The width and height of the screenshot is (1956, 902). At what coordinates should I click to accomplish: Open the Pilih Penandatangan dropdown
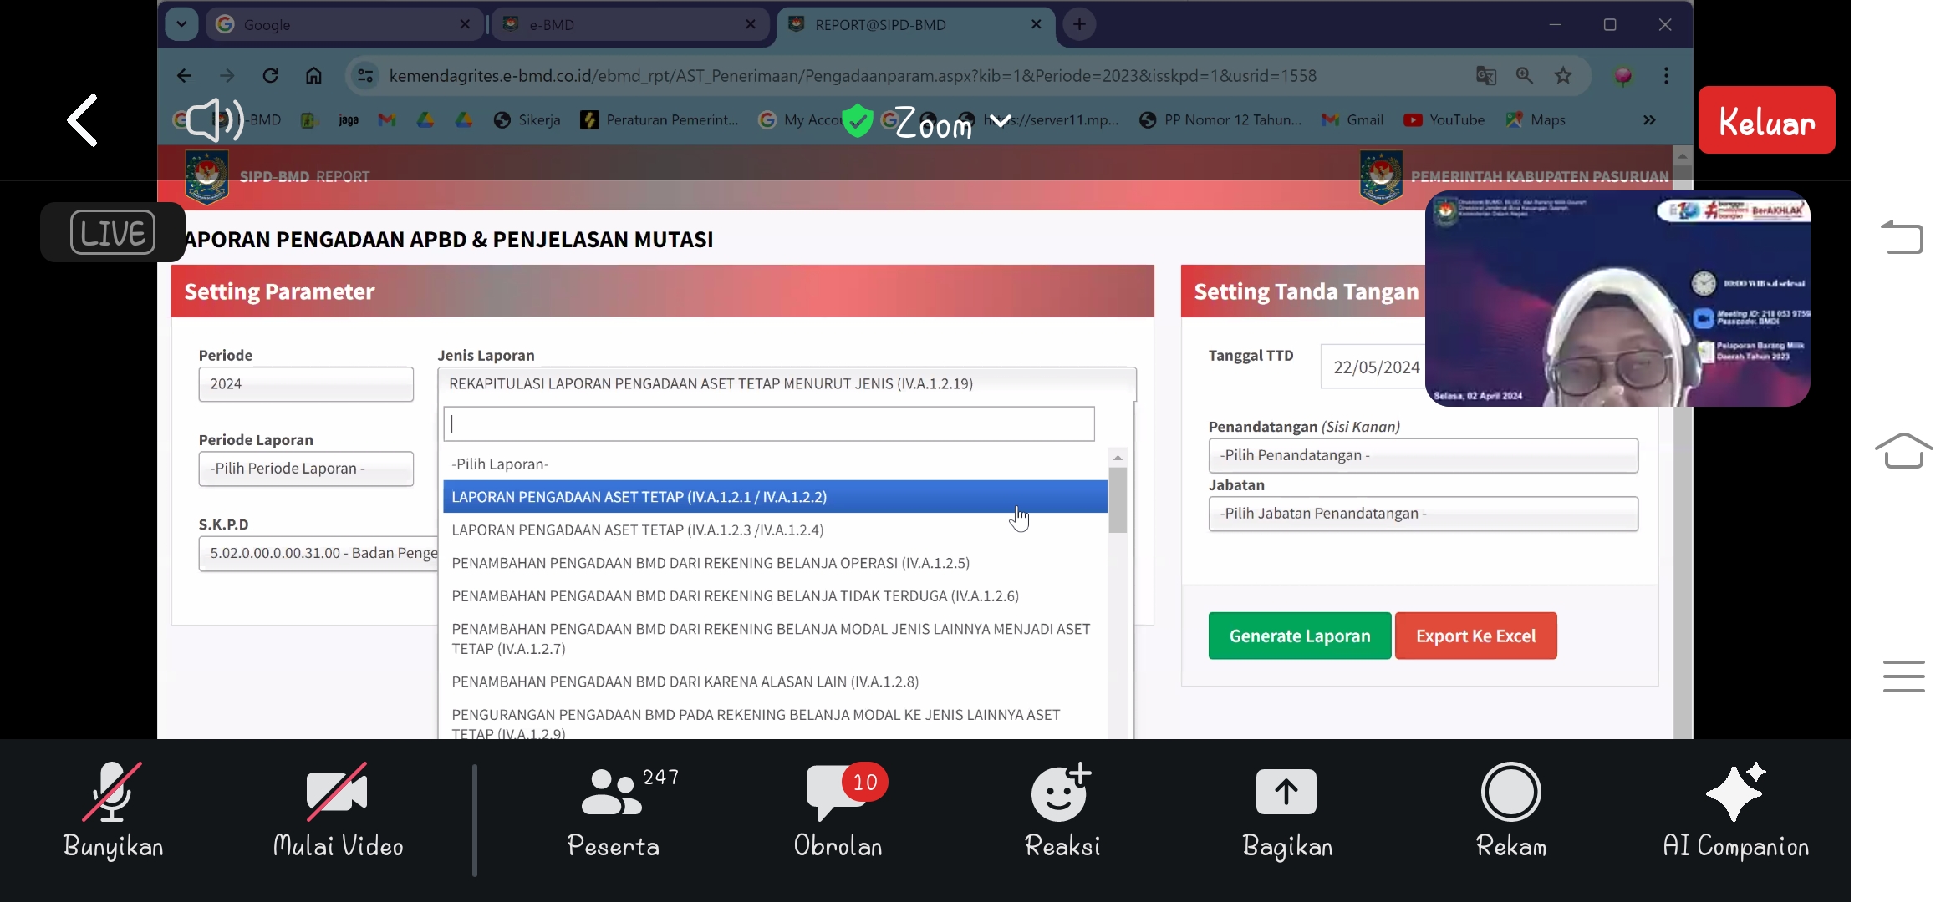click(1423, 455)
